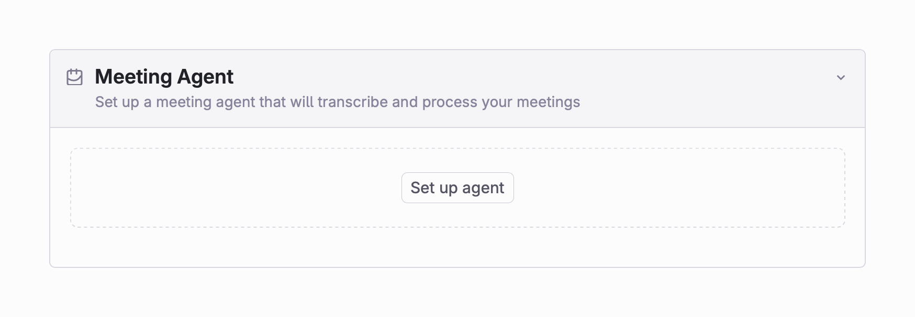
Task: Click the calendar glyph beside Meeting Agent
Action: [74, 77]
